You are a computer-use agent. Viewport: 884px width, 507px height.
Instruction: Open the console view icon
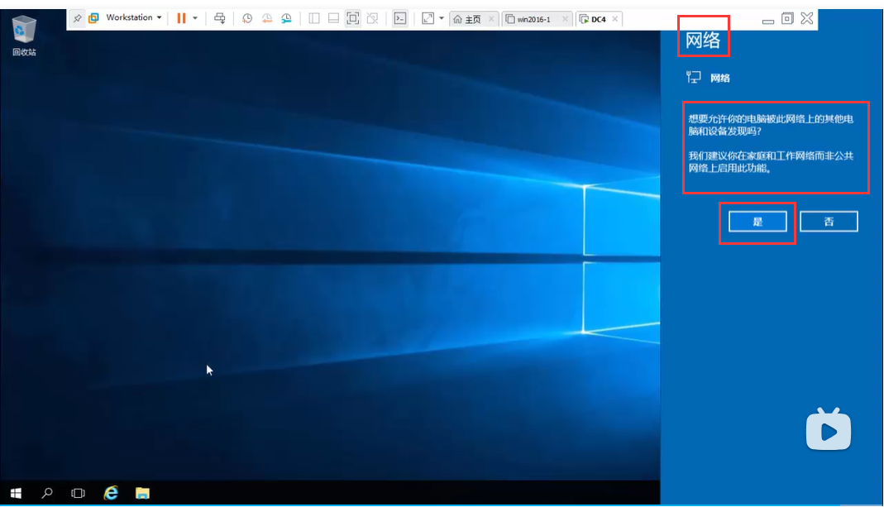399,19
